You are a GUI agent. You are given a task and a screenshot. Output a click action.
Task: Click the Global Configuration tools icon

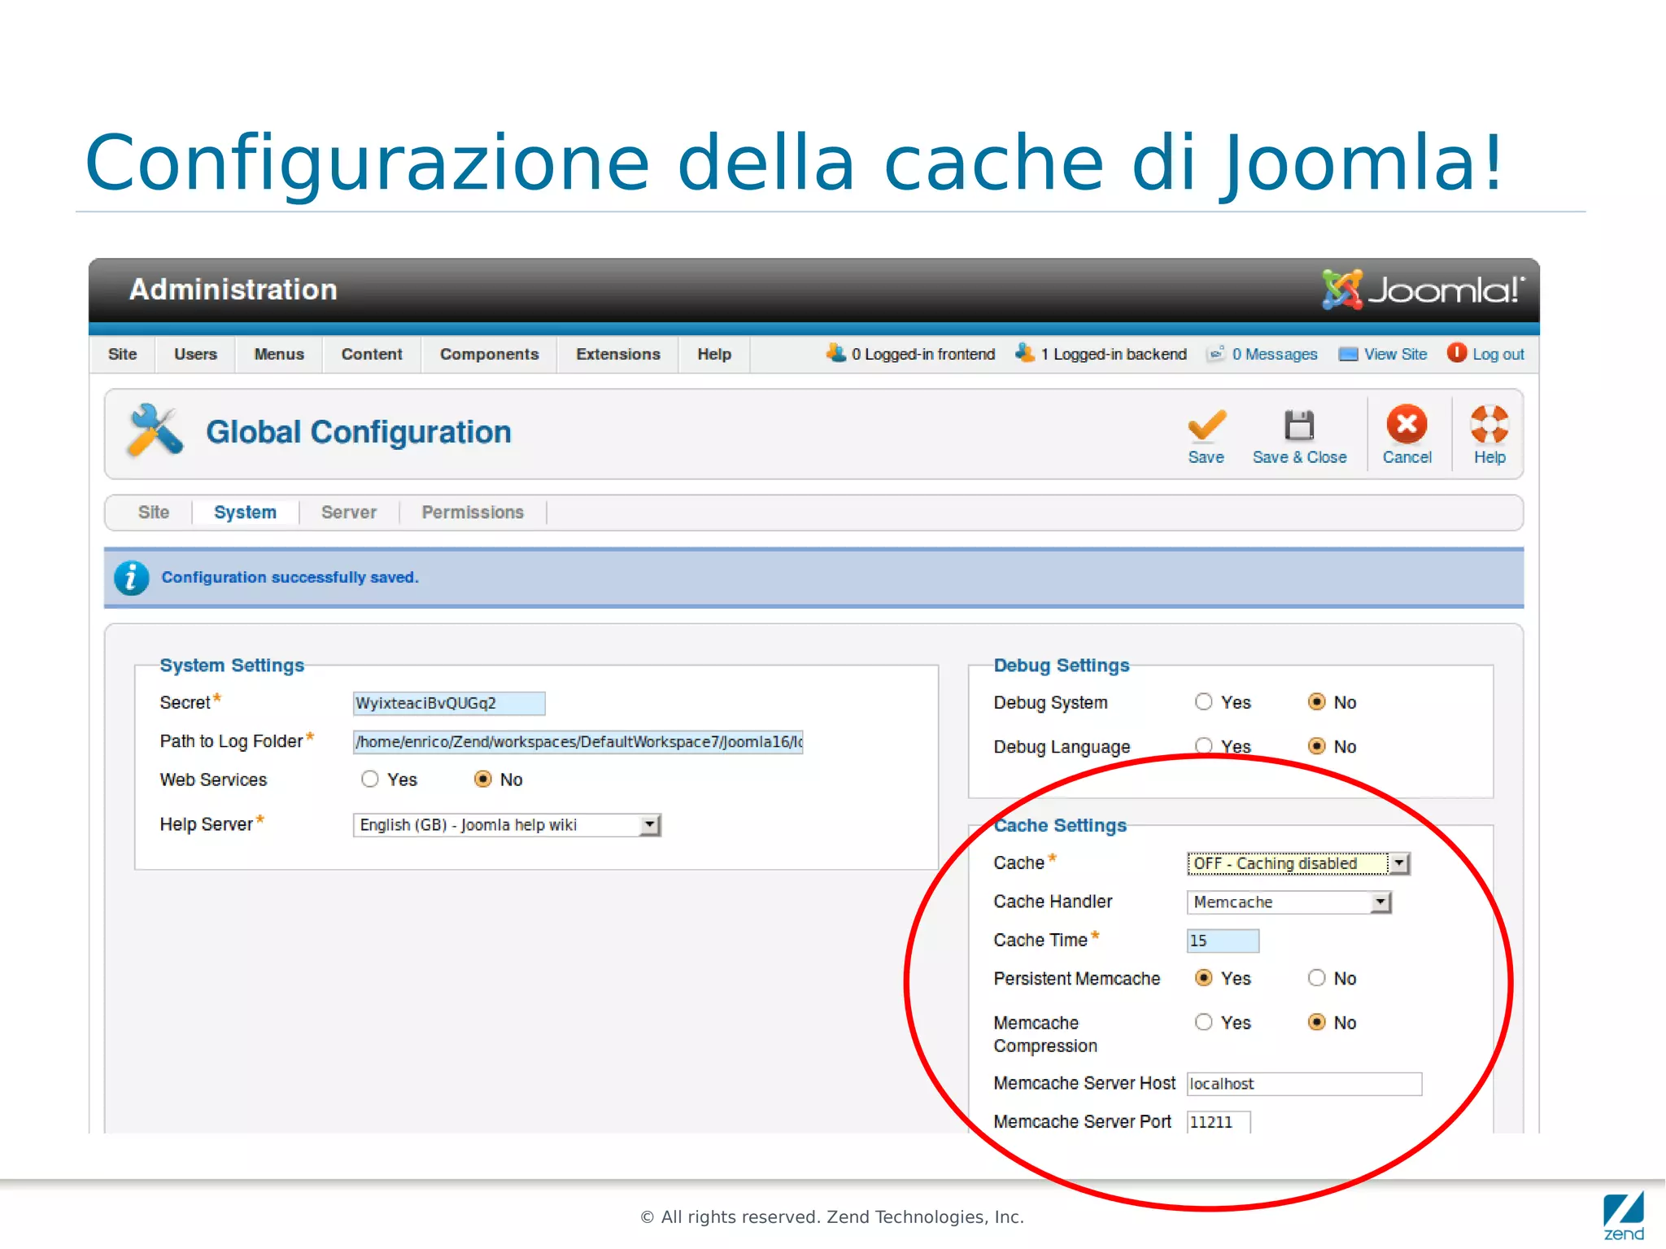click(x=155, y=430)
